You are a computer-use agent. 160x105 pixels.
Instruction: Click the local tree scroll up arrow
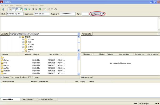point(79,37)
